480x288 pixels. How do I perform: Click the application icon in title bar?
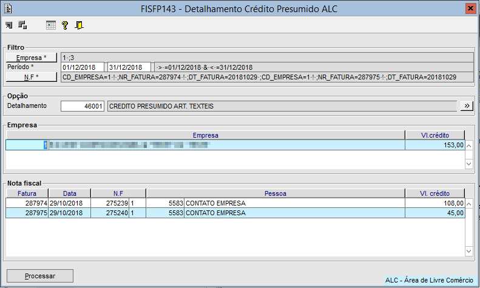(8, 8)
